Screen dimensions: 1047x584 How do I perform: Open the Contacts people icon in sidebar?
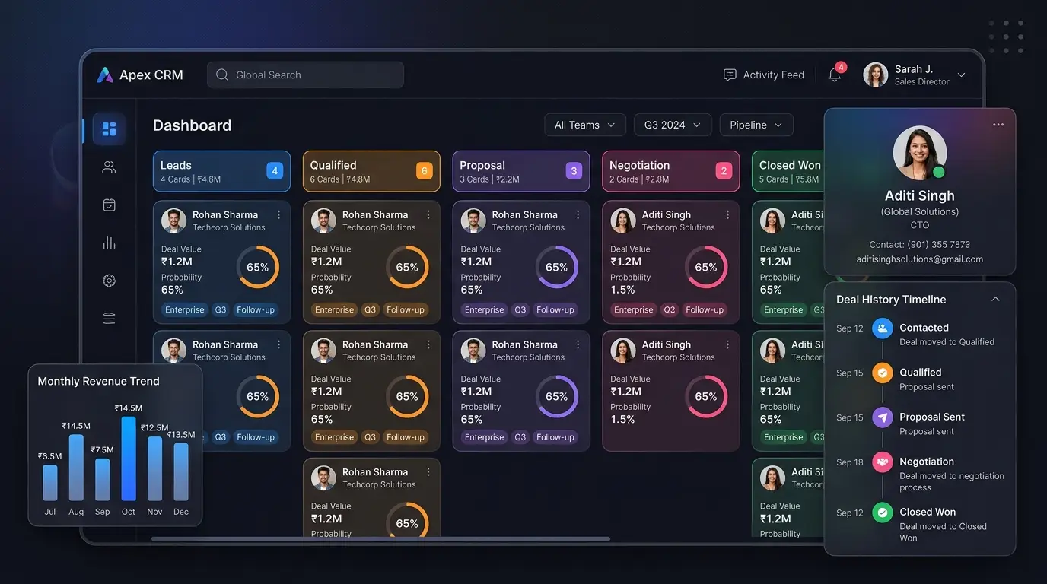[109, 167]
